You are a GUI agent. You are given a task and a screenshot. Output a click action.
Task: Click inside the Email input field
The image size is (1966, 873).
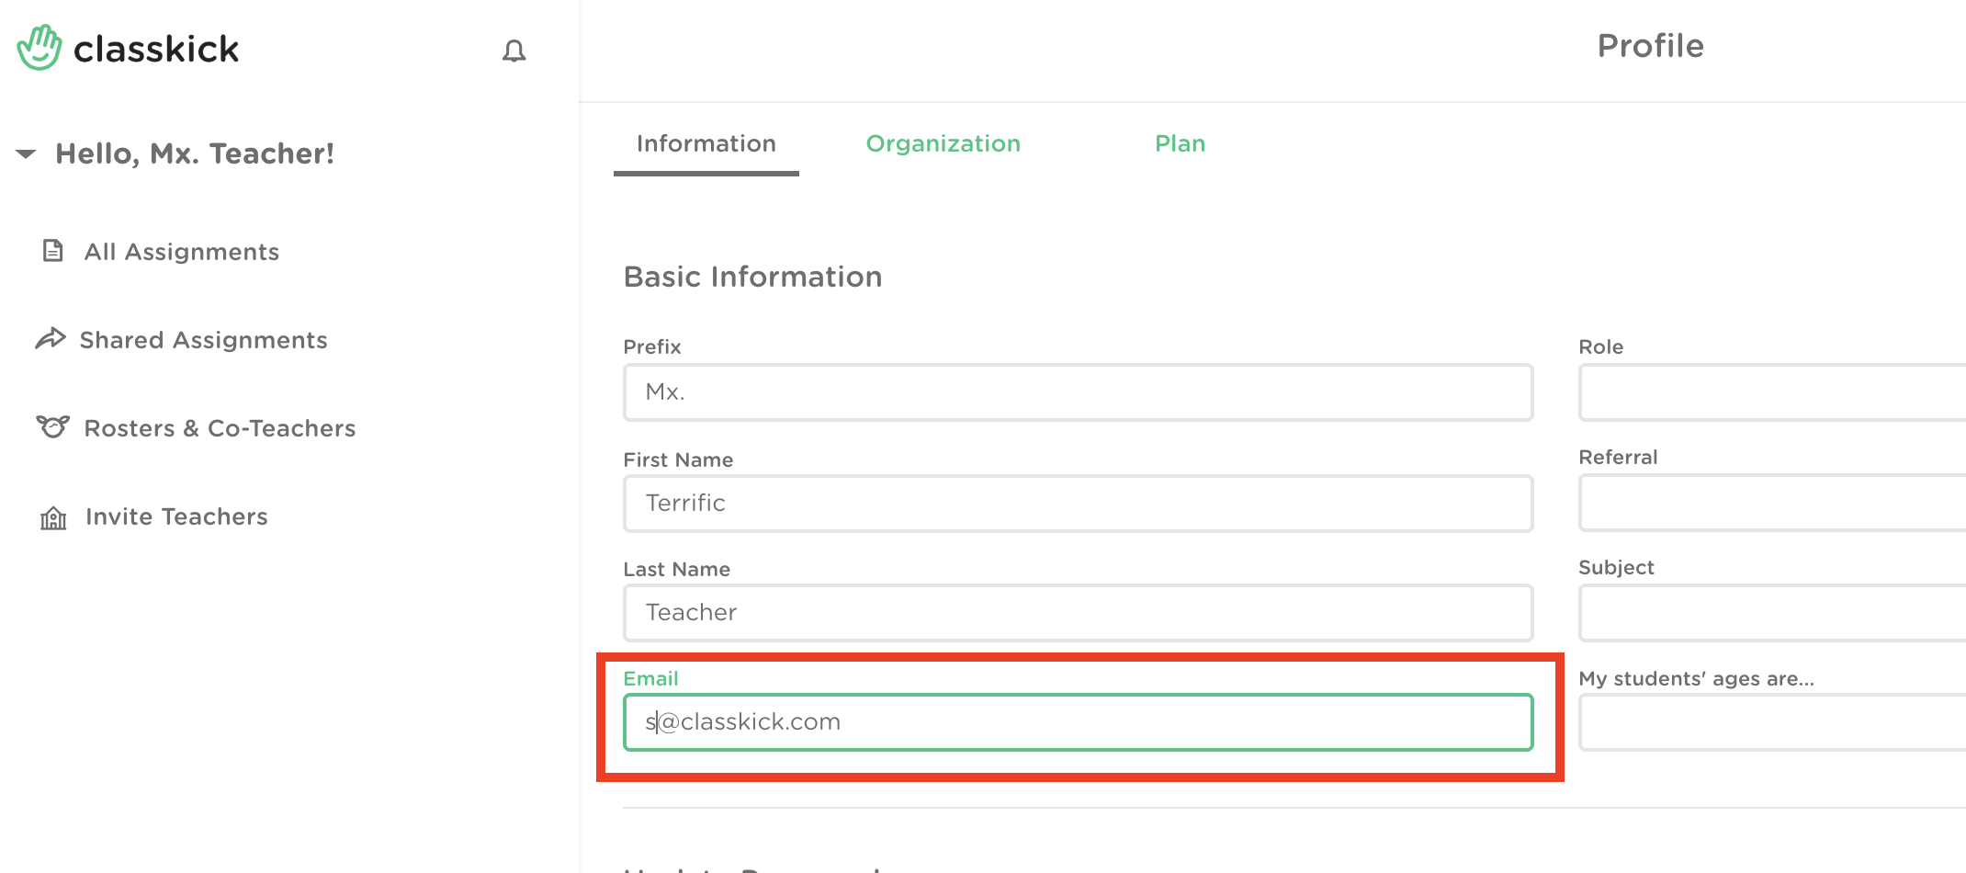tap(1078, 722)
